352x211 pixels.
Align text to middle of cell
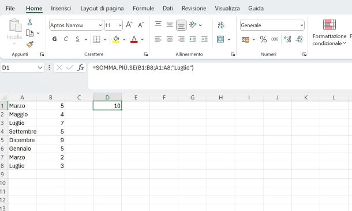tap(170, 25)
